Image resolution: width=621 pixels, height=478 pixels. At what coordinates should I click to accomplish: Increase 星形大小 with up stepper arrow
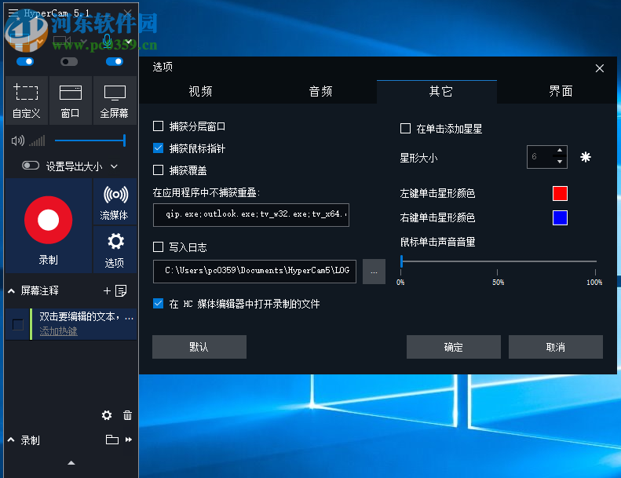[560, 151]
